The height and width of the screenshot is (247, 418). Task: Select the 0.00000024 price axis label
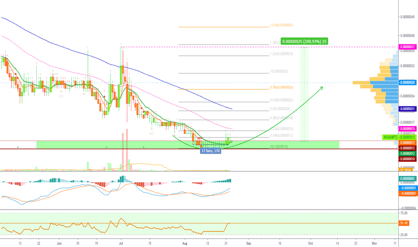pyautogui.click(x=407, y=96)
